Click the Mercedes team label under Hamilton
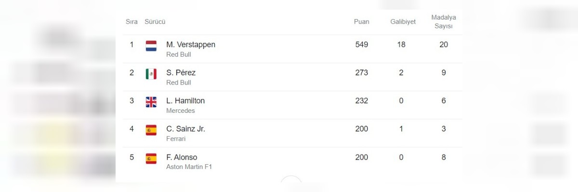Image resolution: width=578 pixels, height=192 pixels. (180, 111)
